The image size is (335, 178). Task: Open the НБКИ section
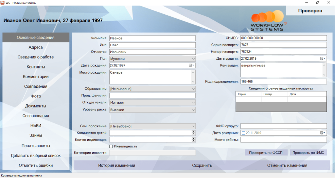36,126
